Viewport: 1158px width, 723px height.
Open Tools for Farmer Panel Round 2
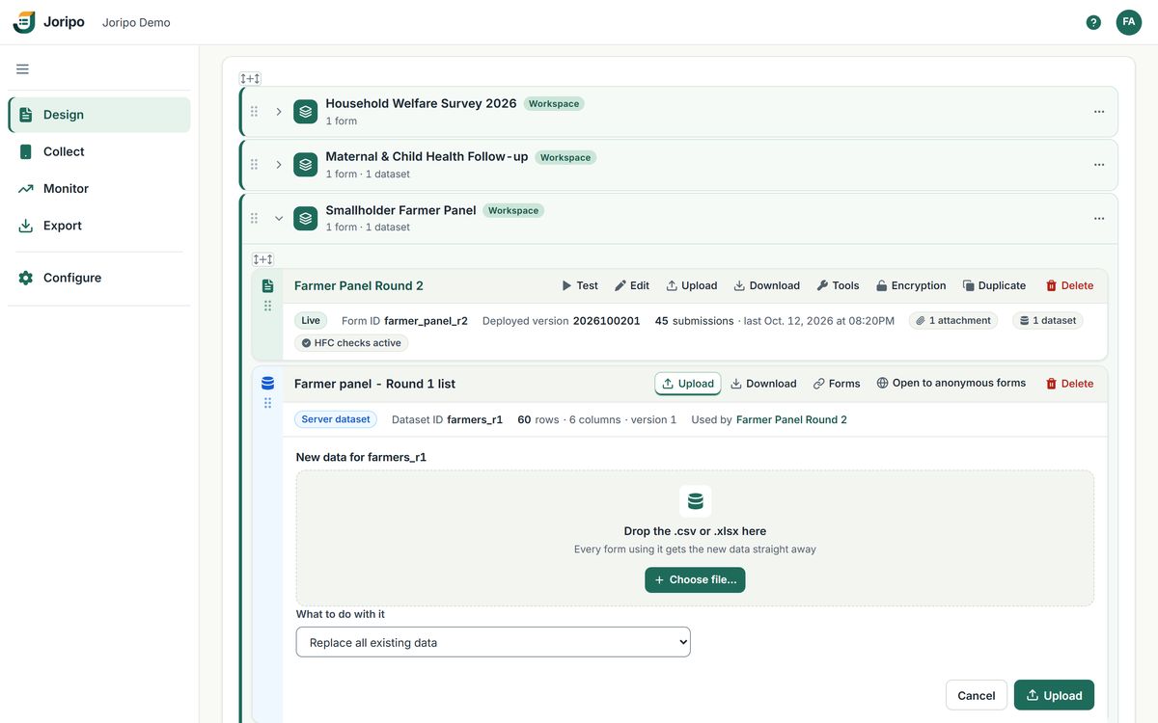(x=838, y=285)
